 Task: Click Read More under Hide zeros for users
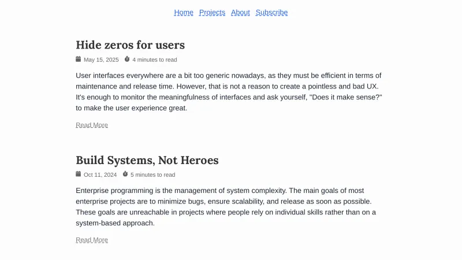[x=92, y=125]
